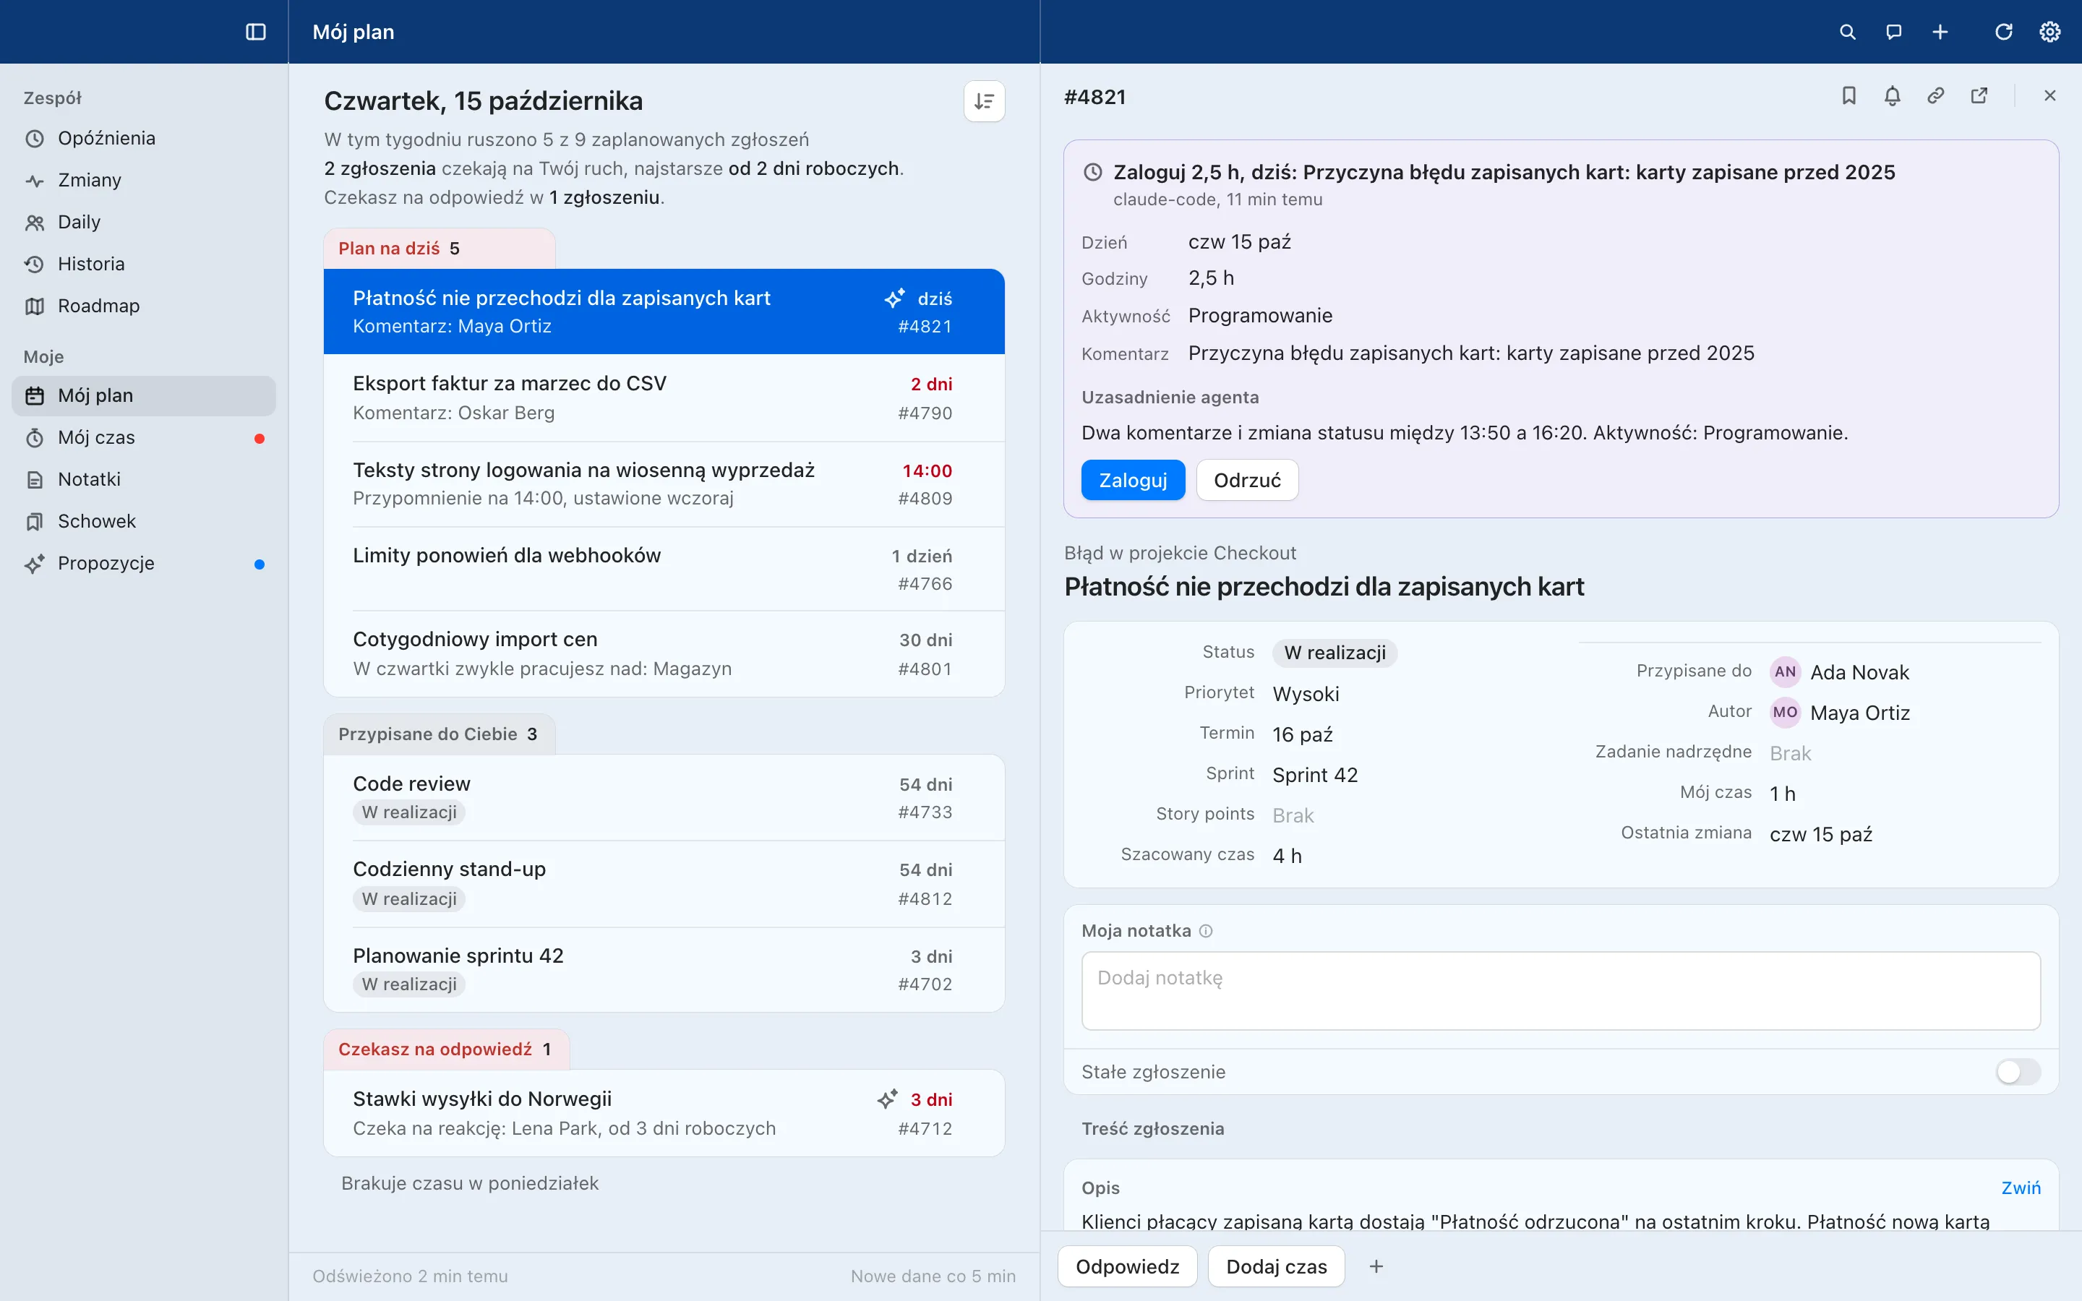Open Teksty strony logowania issue
2082x1301 pixels.
pos(664,484)
